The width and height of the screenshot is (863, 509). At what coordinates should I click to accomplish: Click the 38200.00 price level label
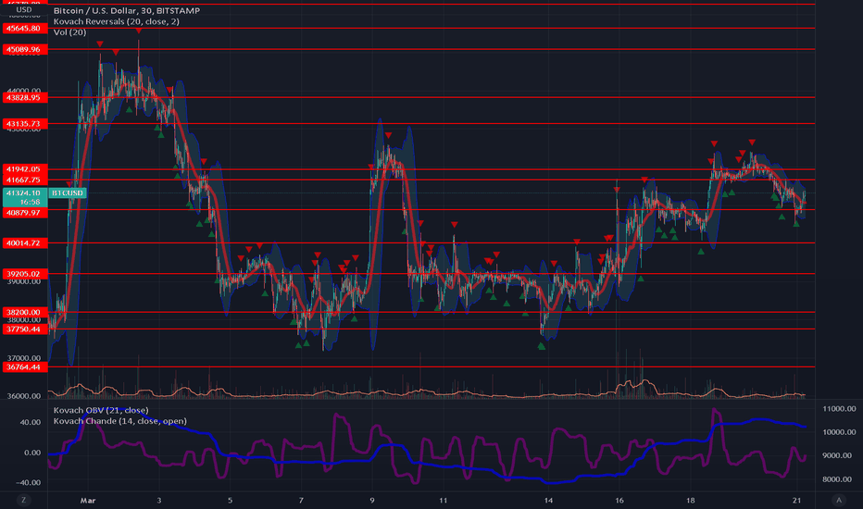pos(23,312)
